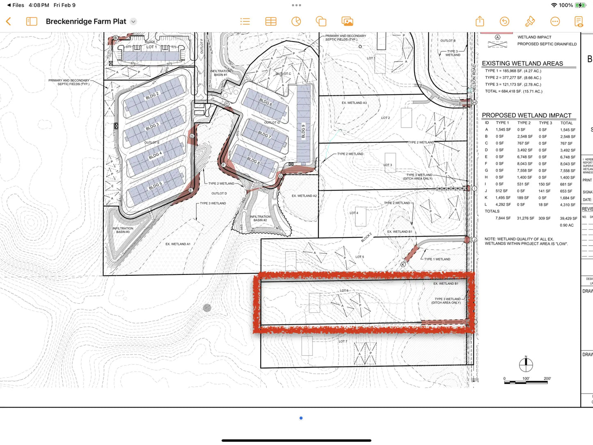The width and height of the screenshot is (593, 445).
Task: Tap the Undo icon
Action: (504, 21)
